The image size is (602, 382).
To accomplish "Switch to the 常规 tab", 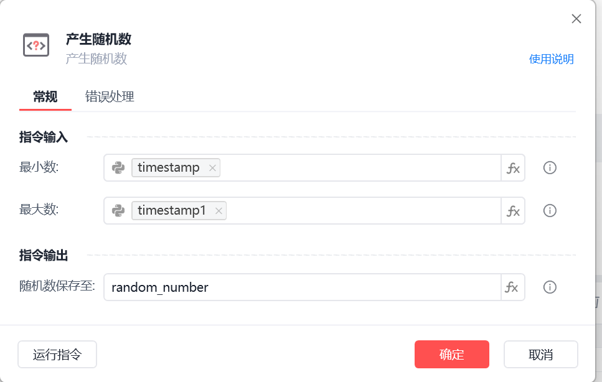I will click(45, 96).
